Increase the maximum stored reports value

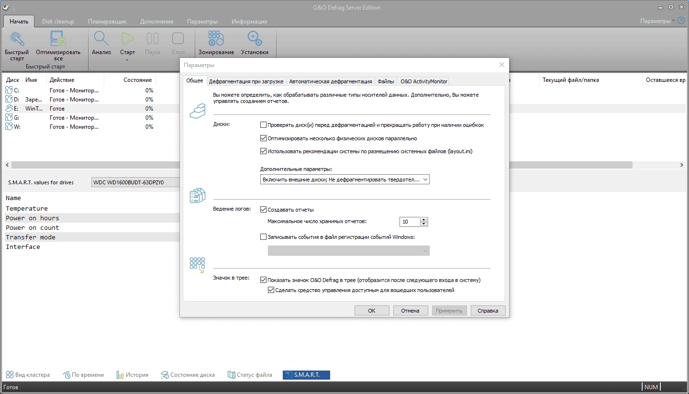pyautogui.click(x=423, y=219)
